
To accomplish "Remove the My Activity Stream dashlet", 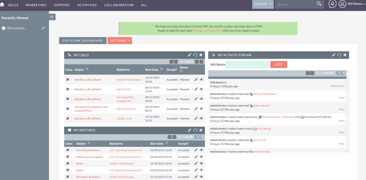I will point(345,55).
